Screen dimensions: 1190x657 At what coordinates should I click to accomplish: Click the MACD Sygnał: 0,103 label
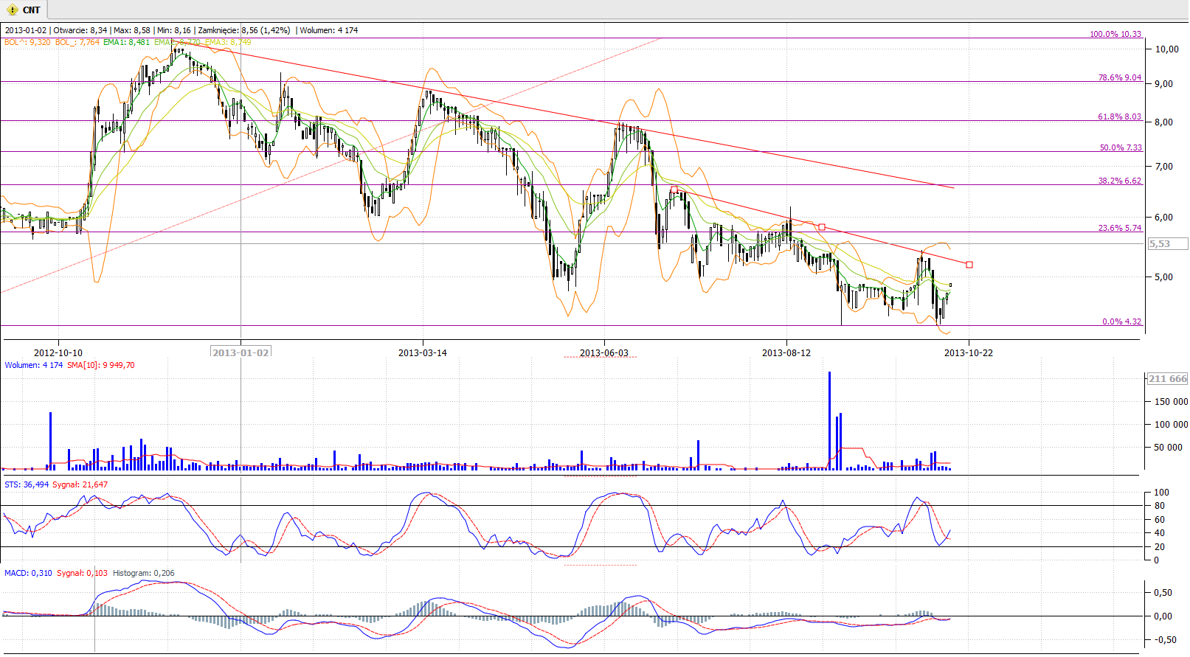(x=82, y=573)
